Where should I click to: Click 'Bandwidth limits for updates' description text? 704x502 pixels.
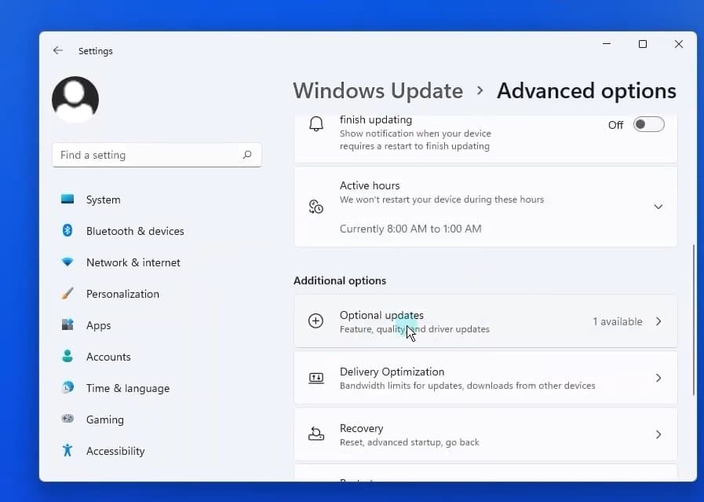pyautogui.click(x=468, y=386)
